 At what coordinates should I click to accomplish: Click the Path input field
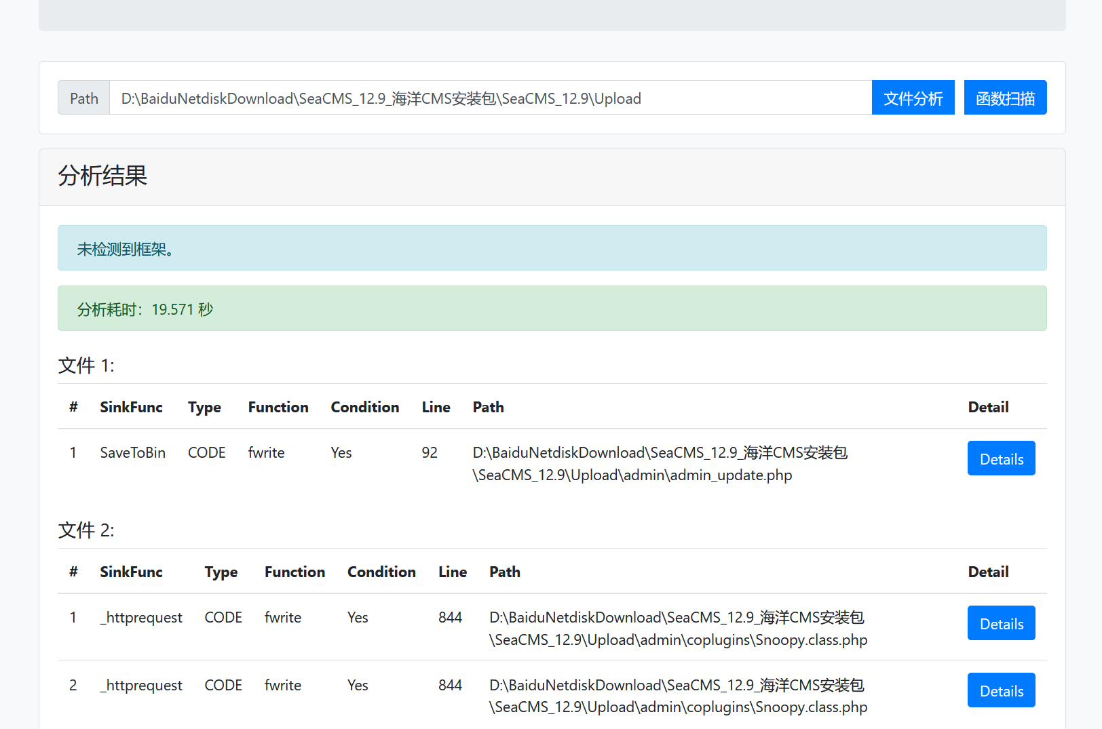point(490,98)
